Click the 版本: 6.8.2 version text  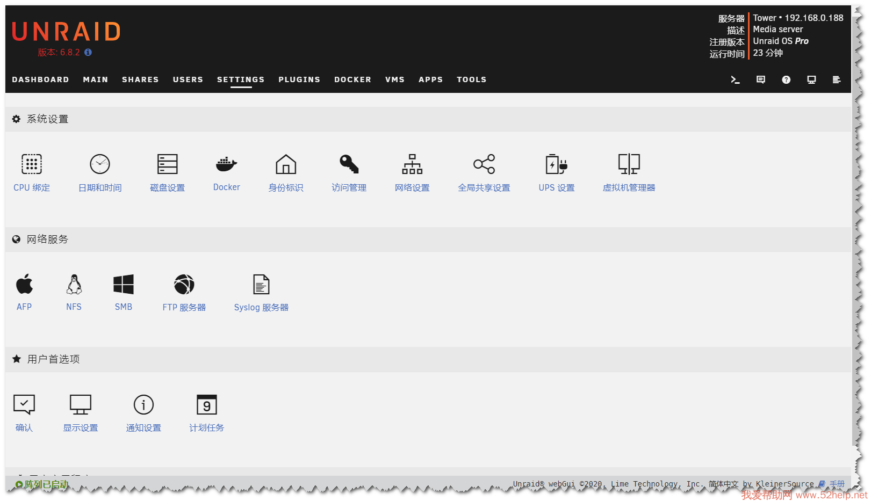(x=59, y=52)
